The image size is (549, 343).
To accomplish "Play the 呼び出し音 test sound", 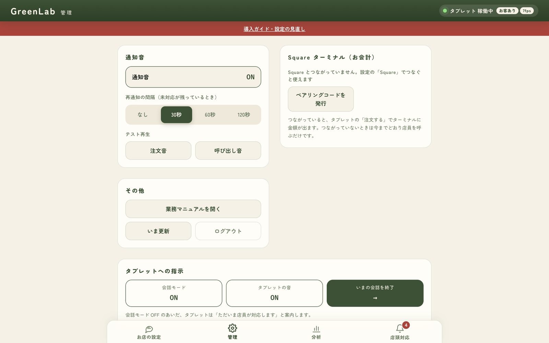I will click(228, 151).
